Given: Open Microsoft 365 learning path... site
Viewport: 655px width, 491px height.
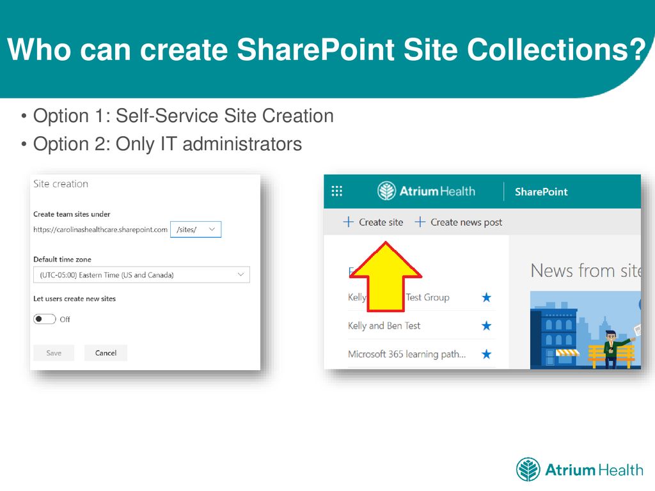Looking at the screenshot, I should 406,354.
